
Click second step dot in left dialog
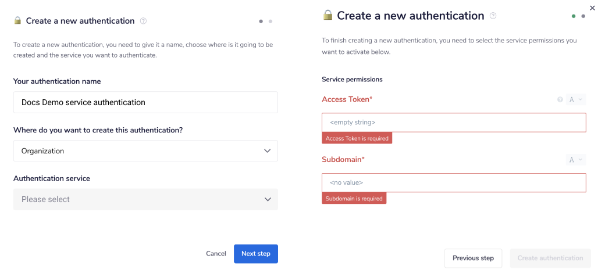click(271, 21)
